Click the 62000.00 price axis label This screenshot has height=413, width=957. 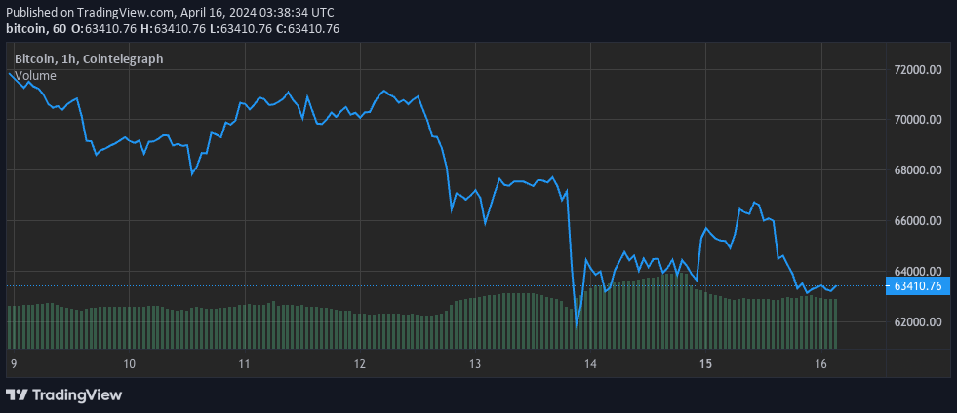tap(917, 322)
